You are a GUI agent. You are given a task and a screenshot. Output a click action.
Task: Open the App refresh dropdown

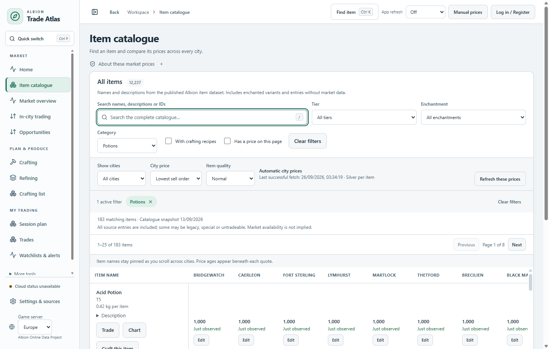(426, 12)
